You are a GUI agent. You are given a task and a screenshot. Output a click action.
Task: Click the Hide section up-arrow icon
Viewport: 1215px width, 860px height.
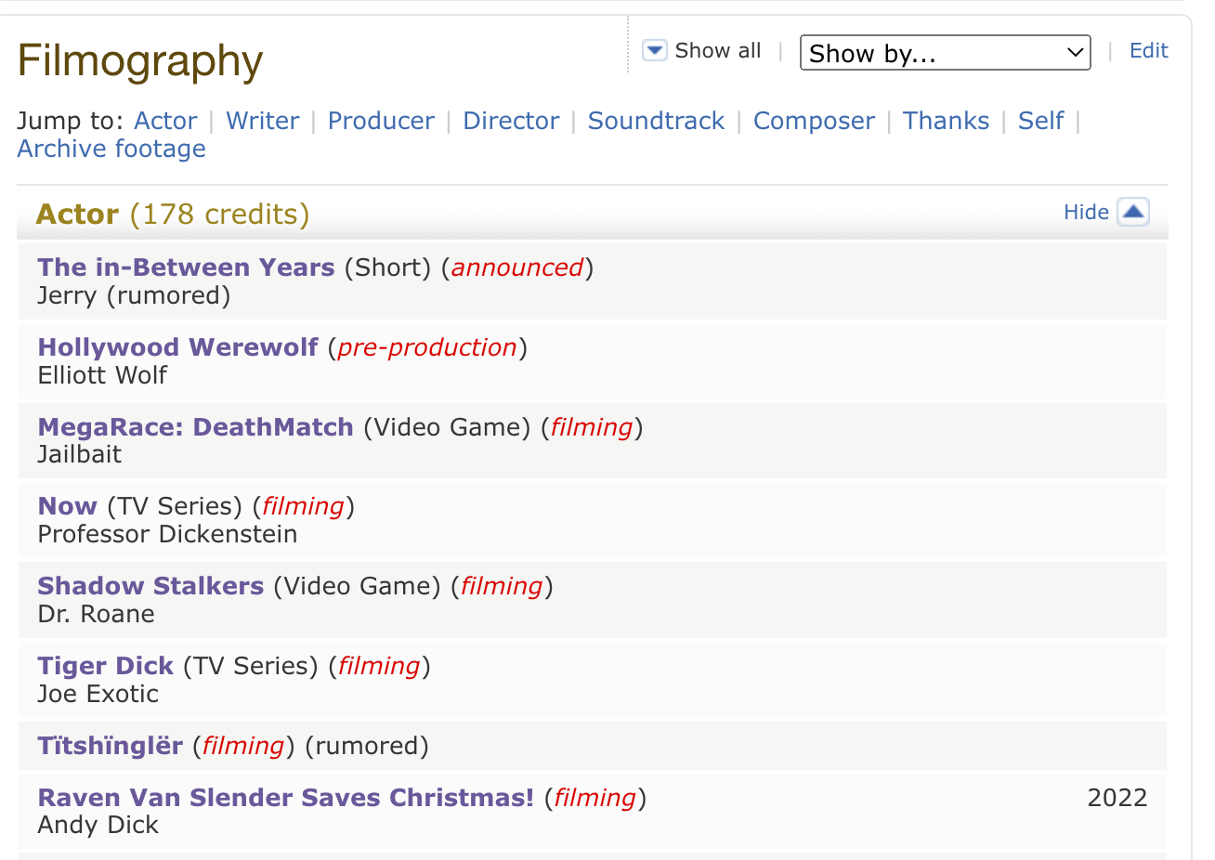coord(1132,212)
